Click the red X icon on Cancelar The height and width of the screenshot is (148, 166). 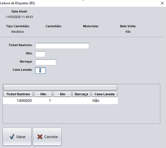(x=40, y=137)
